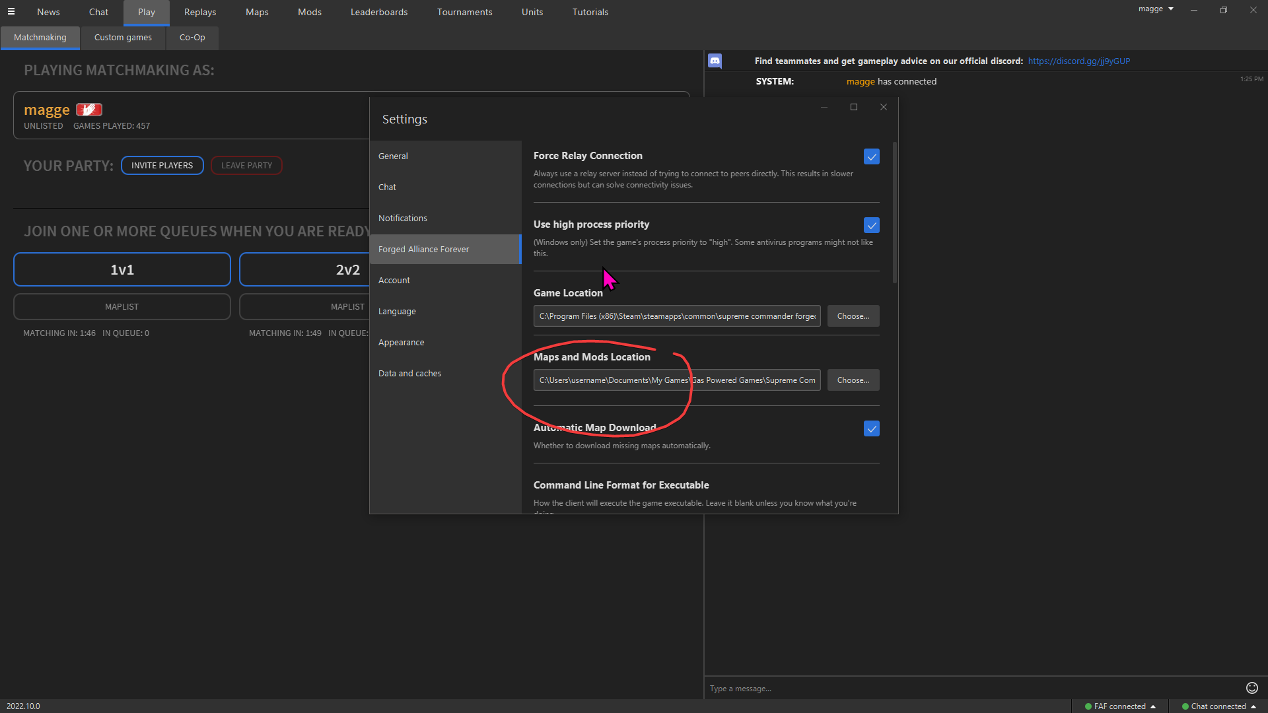Open Maplist under 1v1 queue

(122, 307)
